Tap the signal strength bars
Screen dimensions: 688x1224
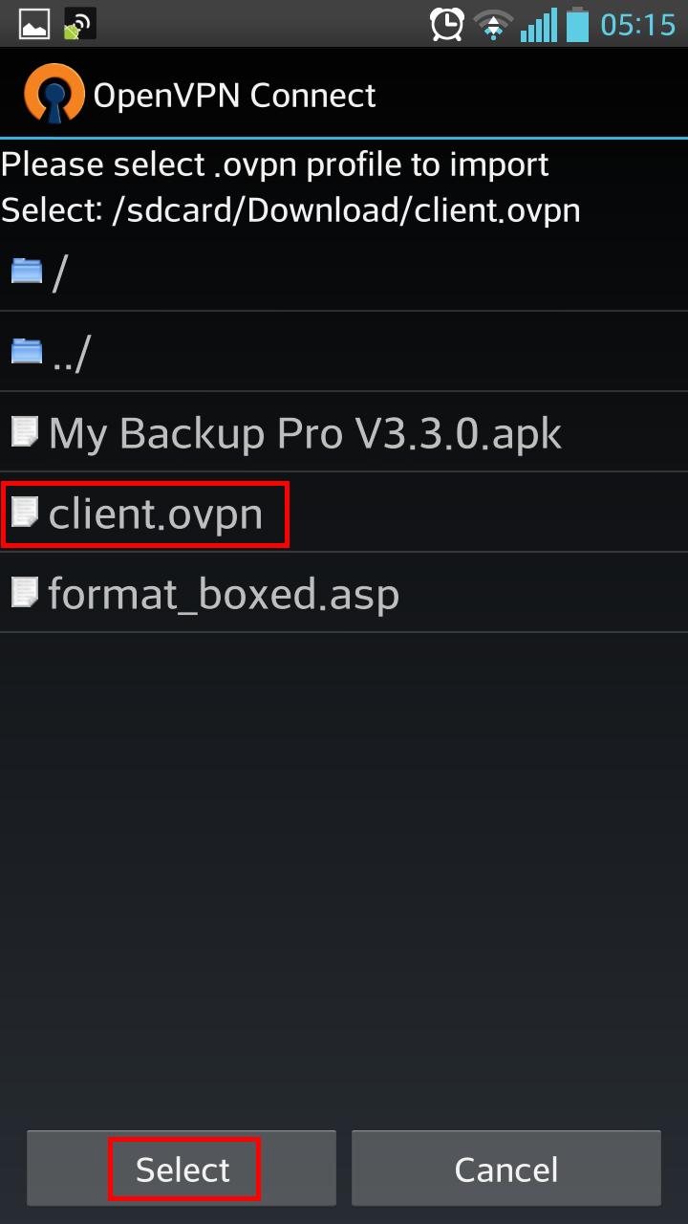[x=539, y=24]
